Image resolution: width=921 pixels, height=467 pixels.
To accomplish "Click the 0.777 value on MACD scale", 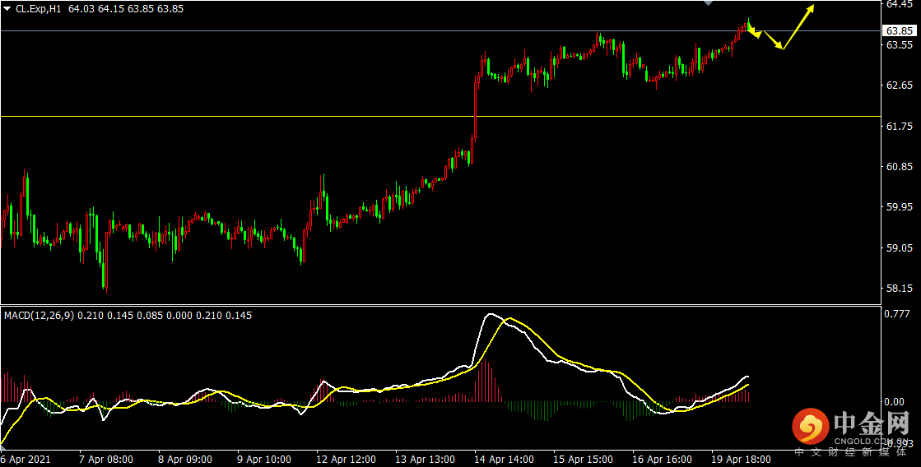I will (897, 314).
